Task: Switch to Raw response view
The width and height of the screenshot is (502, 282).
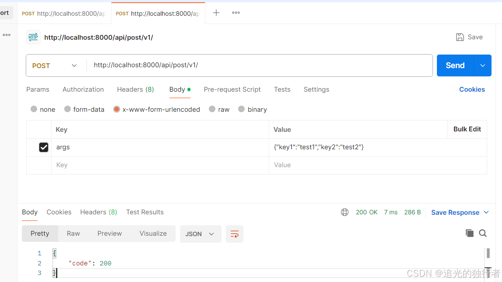Action: click(73, 234)
